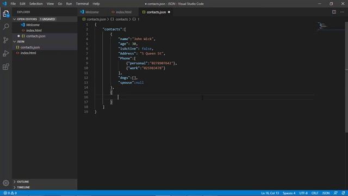Click the editor vertical scrollbar
Image resolution: width=348 pixels, height=196 pixels.
pos(346,77)
